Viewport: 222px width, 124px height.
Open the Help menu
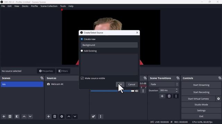coord(71,6)
